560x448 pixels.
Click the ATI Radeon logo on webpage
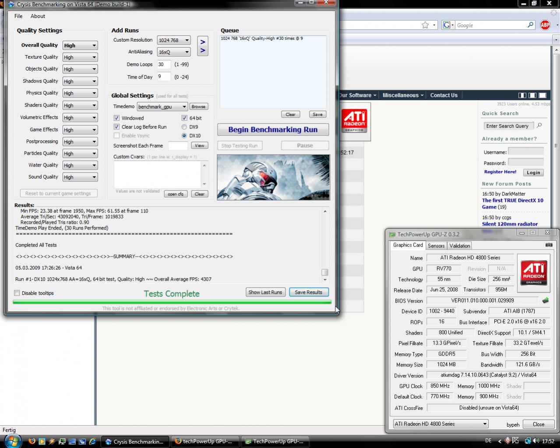tap(354, 121)
